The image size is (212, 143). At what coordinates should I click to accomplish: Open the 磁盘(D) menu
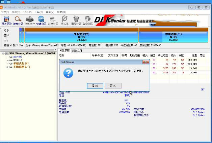coord(16,12)
